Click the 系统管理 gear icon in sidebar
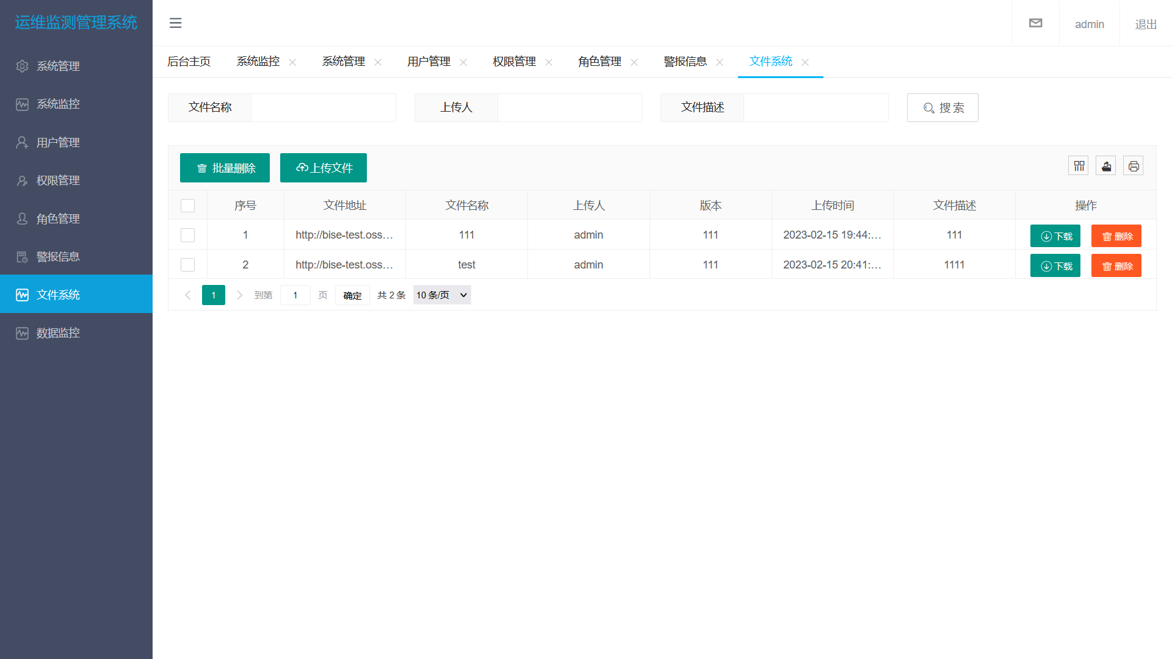Viewport: 1172px width, 659px height. pos(22,66)
